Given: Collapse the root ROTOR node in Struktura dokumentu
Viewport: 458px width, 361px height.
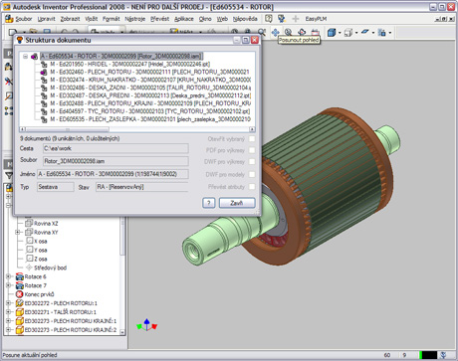Looking at the screenshot, I should 26,57.
